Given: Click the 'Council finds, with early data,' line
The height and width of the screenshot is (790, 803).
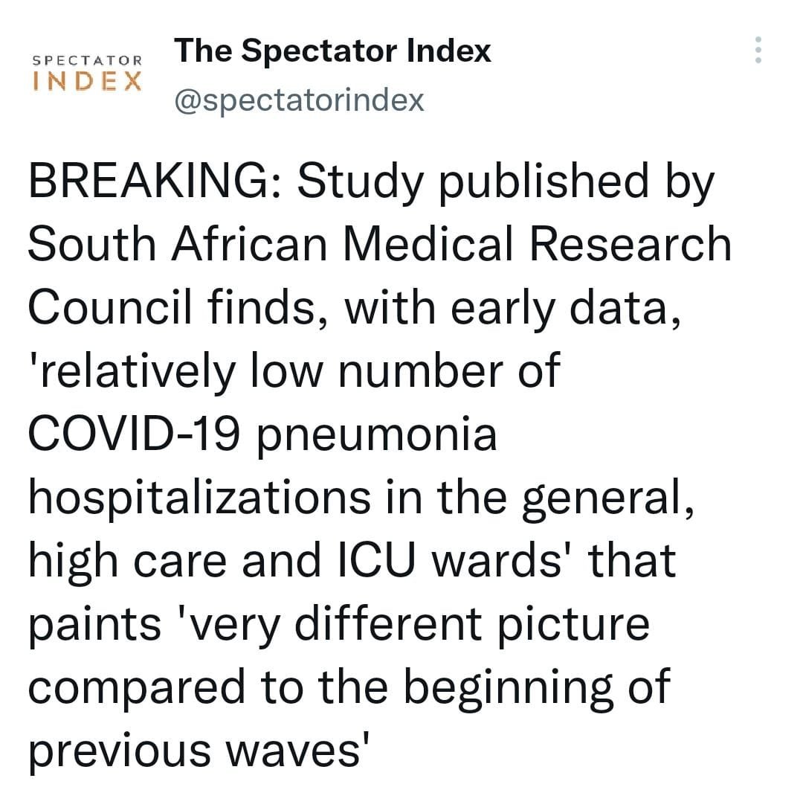Looking at the screenshot, I should (355, 308).
